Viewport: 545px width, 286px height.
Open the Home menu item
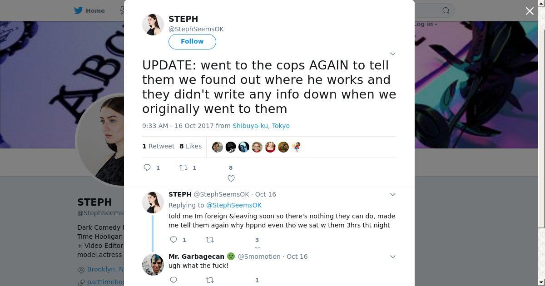[90, 10]
